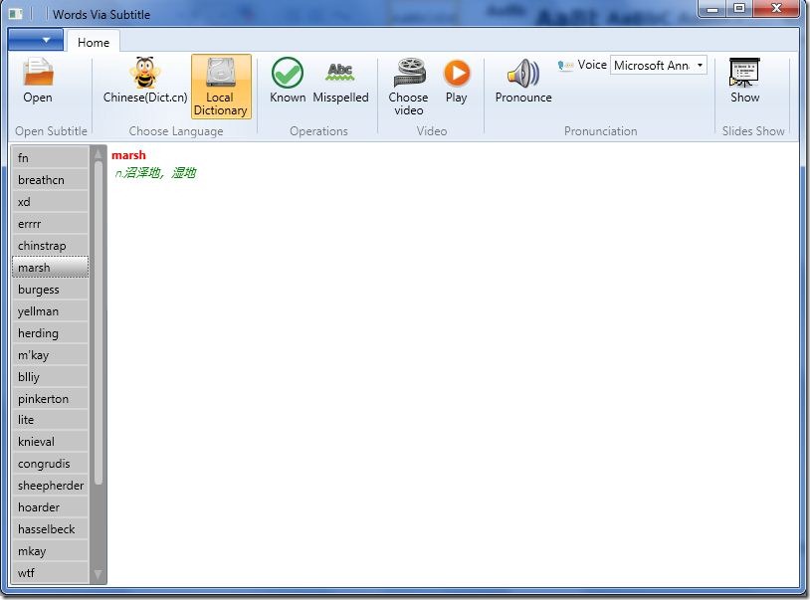The height and width of the screenshot is (600, 810).
Task: Switch to the Home ribbon tab
Action: (x=94, y=42)
